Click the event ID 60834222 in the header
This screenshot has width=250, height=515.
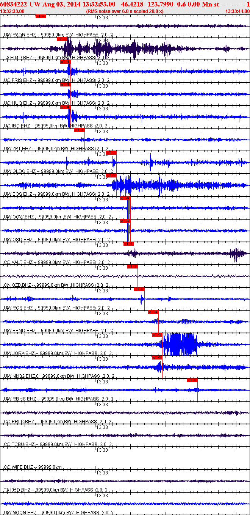pos(13,4)
